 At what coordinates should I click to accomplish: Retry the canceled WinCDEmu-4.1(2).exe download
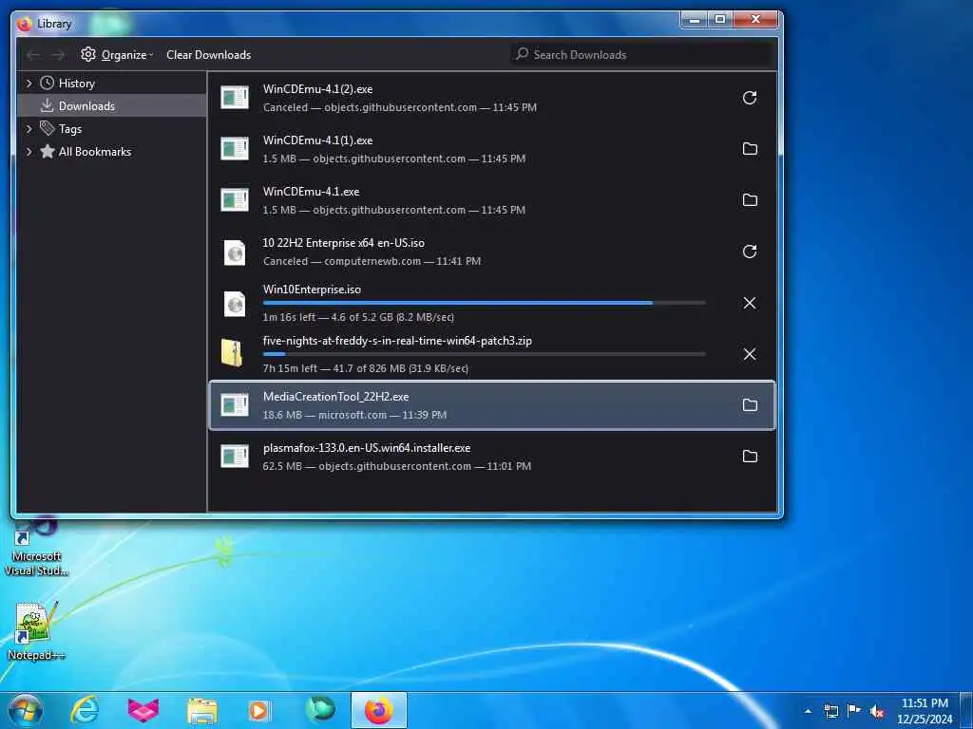(x=750, y=98)
